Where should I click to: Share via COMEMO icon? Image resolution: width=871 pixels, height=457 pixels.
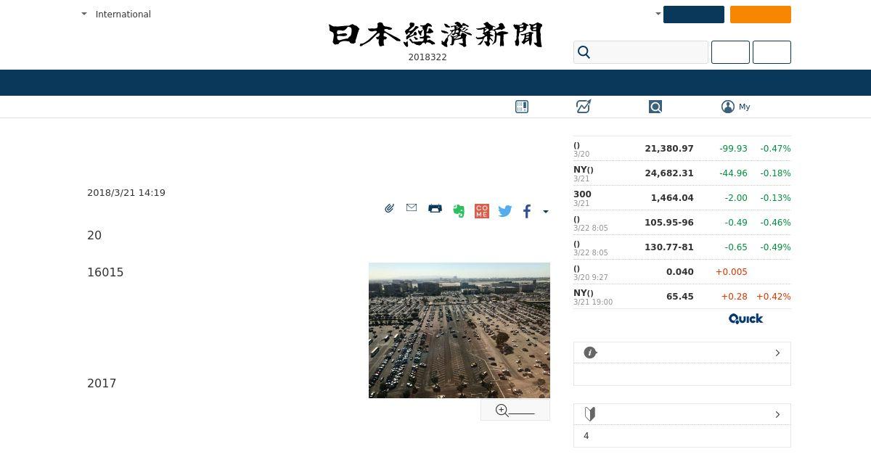click(x=482, y=211)
